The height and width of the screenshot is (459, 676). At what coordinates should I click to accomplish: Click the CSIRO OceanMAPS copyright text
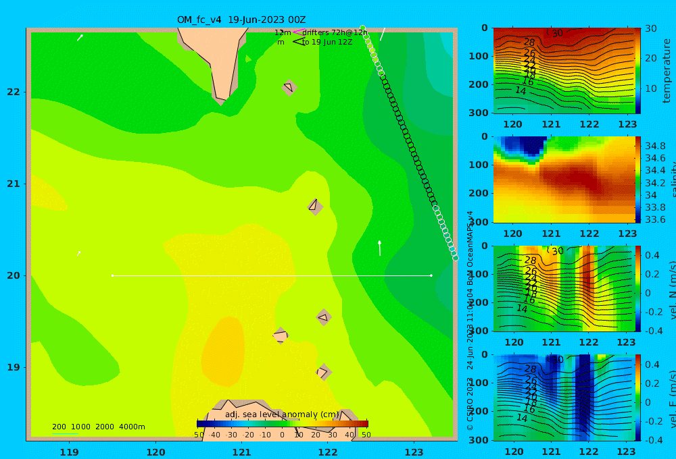point(470,321)
